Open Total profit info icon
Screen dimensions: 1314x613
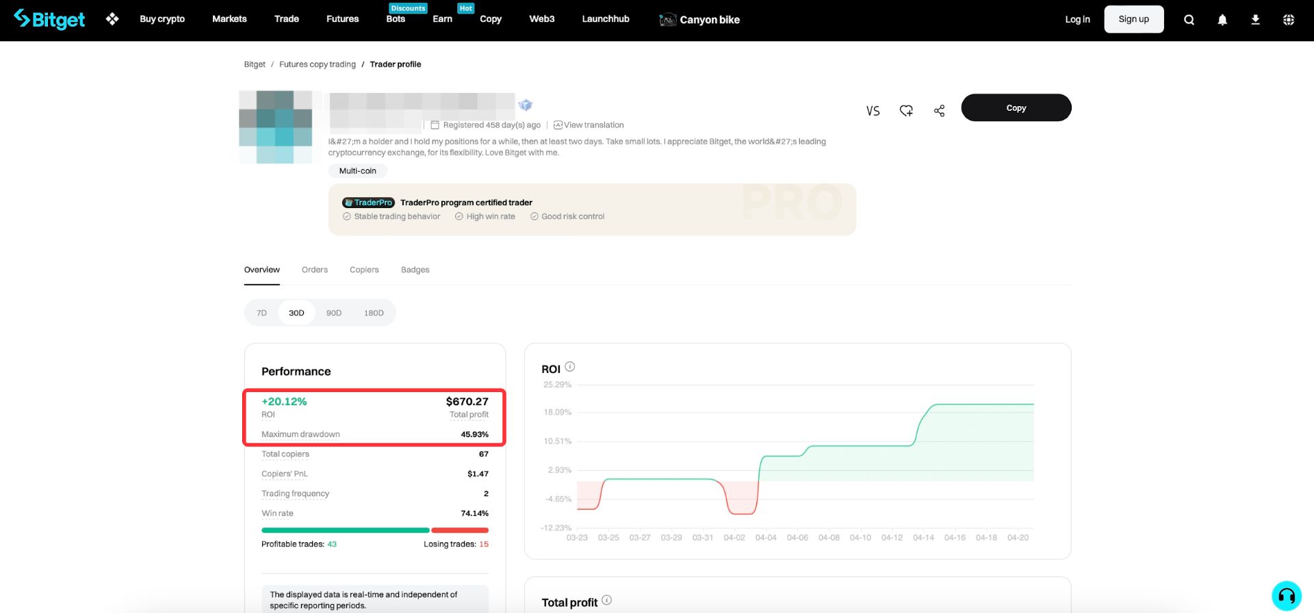606,601
